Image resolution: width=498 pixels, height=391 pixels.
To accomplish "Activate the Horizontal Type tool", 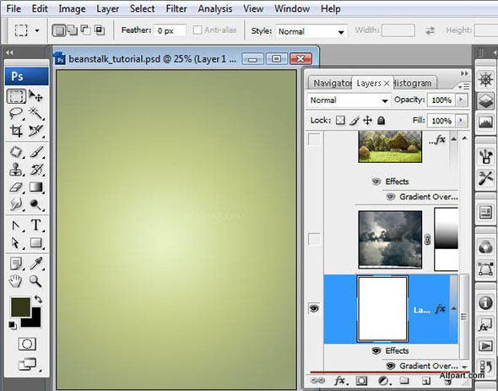I will (x=36, y=225).
